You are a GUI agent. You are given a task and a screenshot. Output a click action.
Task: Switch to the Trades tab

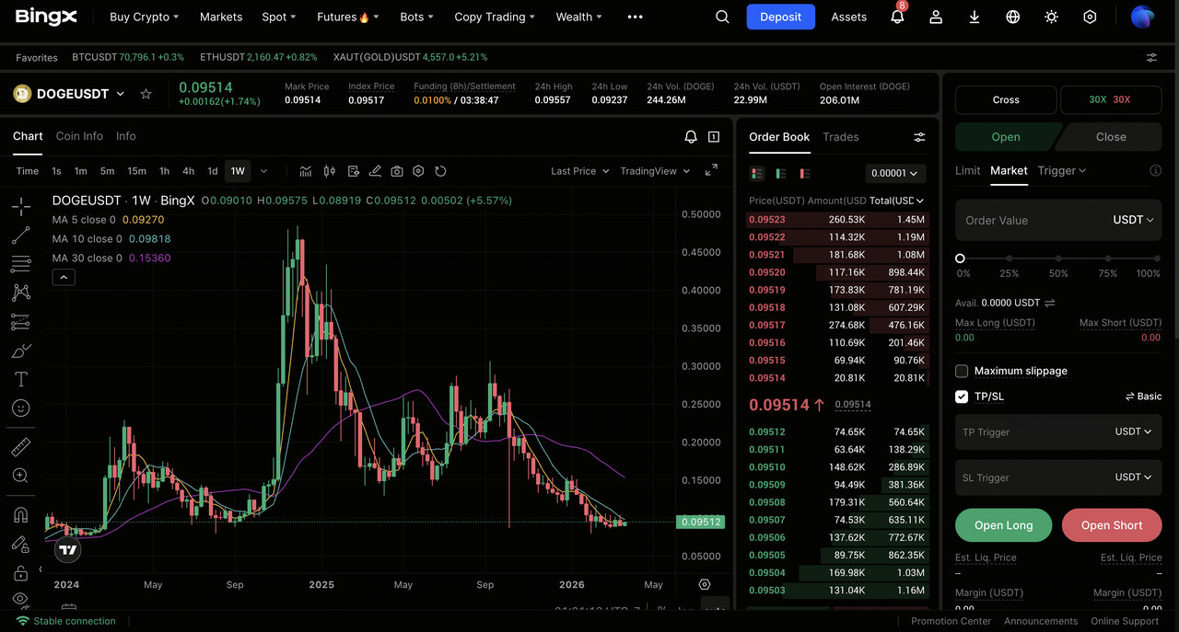tap(840, 137)
